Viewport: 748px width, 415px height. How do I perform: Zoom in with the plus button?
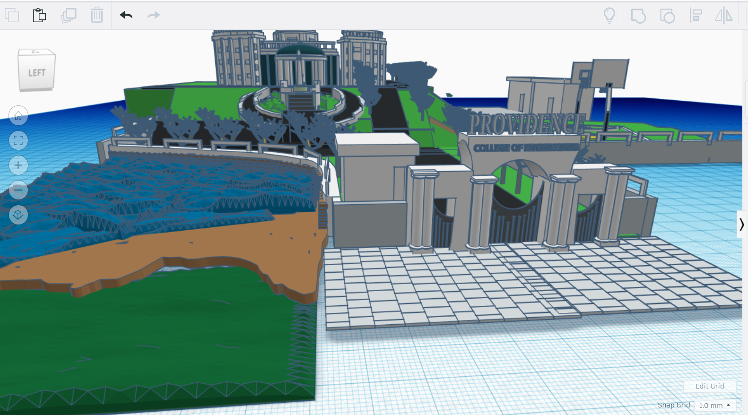tap(18, 165)
